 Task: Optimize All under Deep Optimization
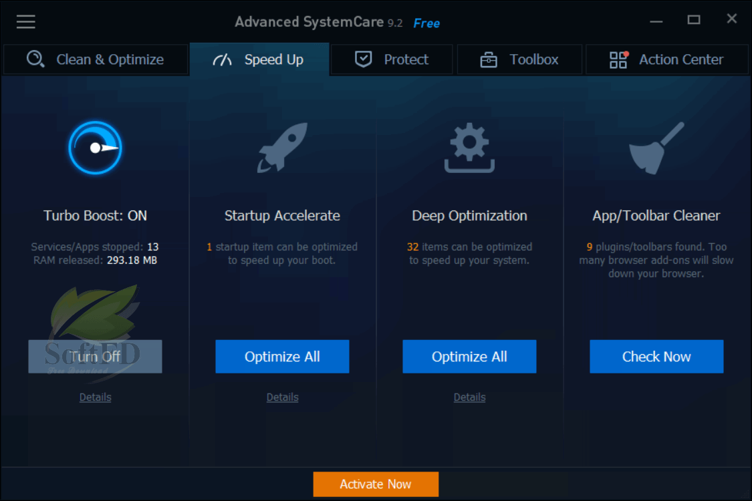point(469,356)
